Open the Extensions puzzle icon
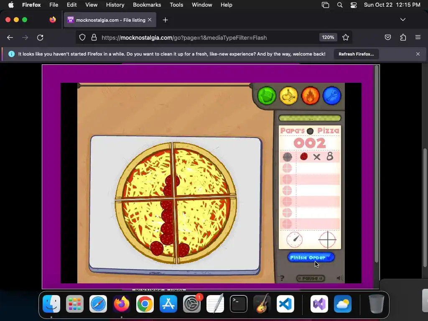Image resolution: width=428 pixels, height=321 pixels. tap(403, 37)
